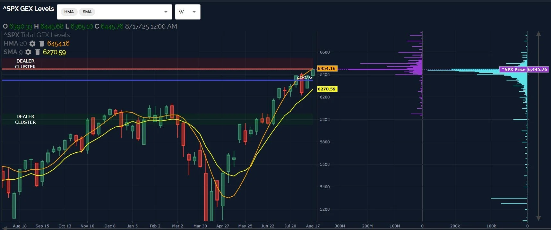Click the Aug 17 date axis label
The height and width of the screenshot is (230, 551).
pos(313,226)
